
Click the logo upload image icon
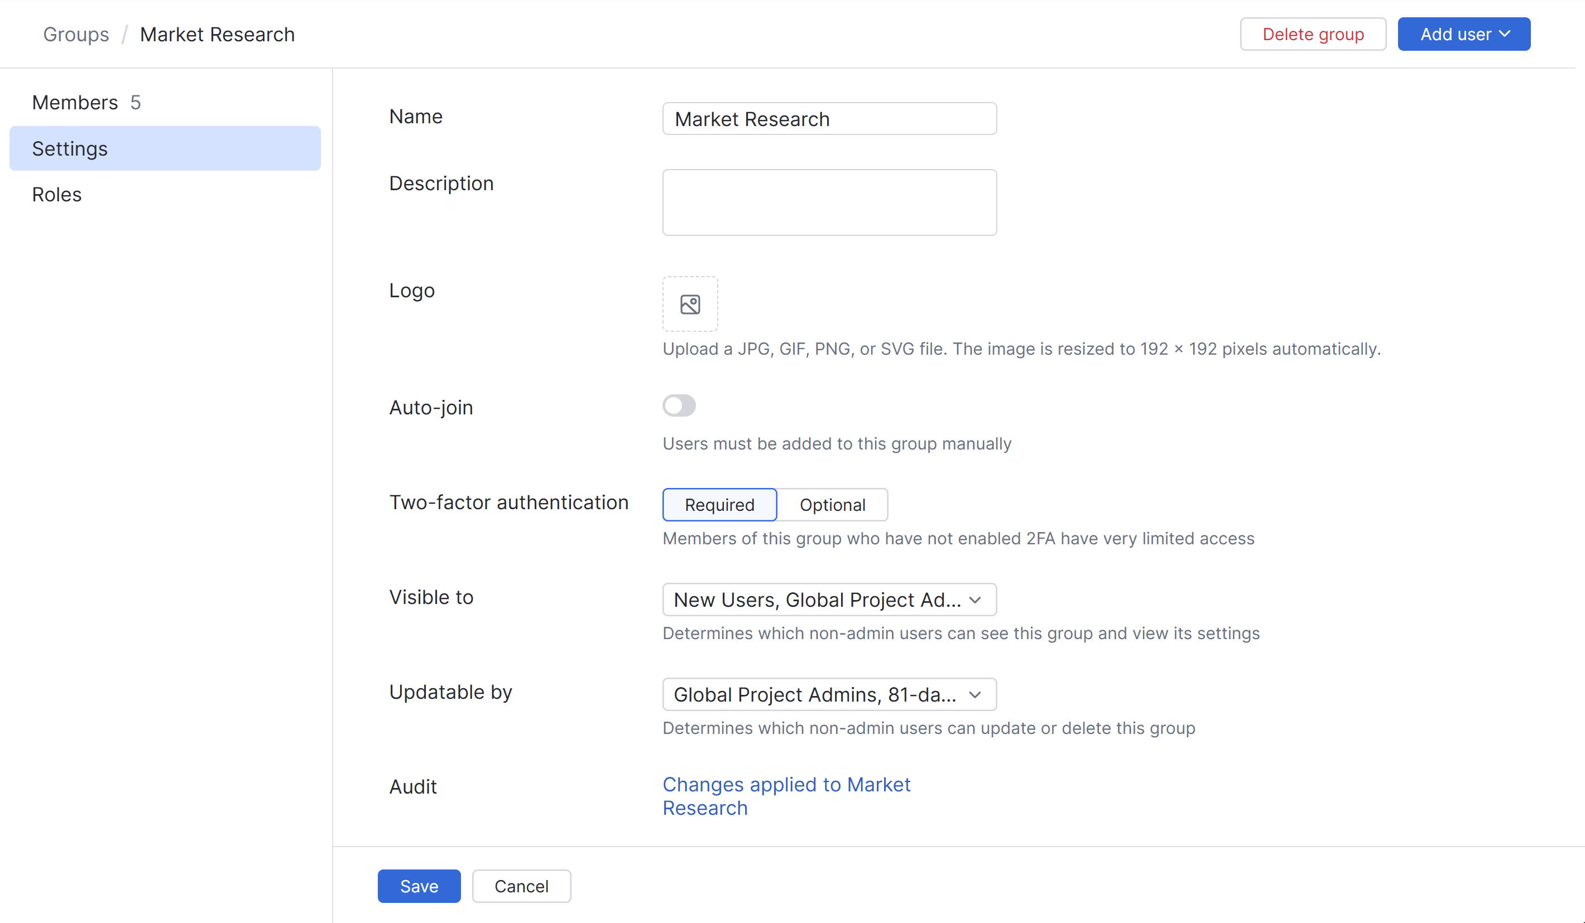point(690,305)
